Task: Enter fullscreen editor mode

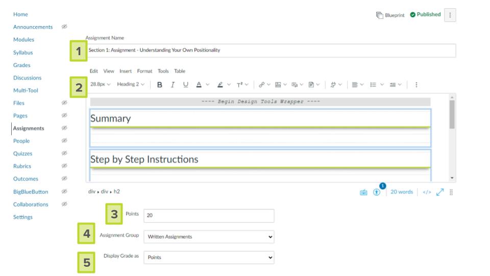Action: click(x=438, y=192)
